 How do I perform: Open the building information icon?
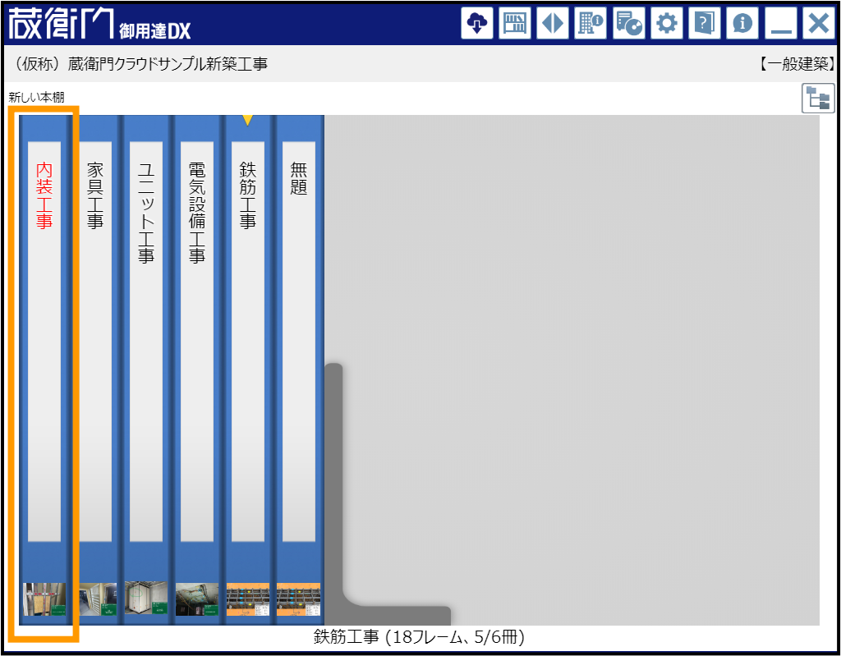[591, 23]
